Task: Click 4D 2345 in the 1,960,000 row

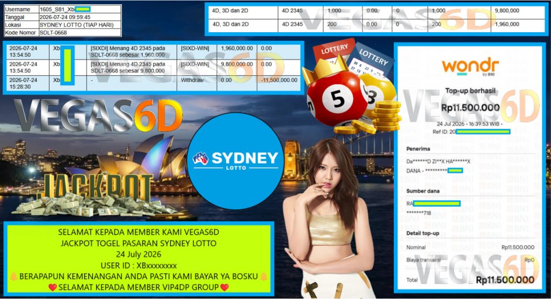Action: [x=292, y=24]
